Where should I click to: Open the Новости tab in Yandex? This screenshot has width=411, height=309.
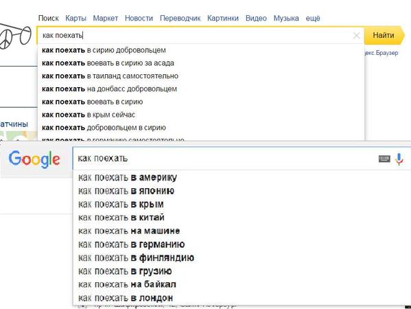(139, 18)
